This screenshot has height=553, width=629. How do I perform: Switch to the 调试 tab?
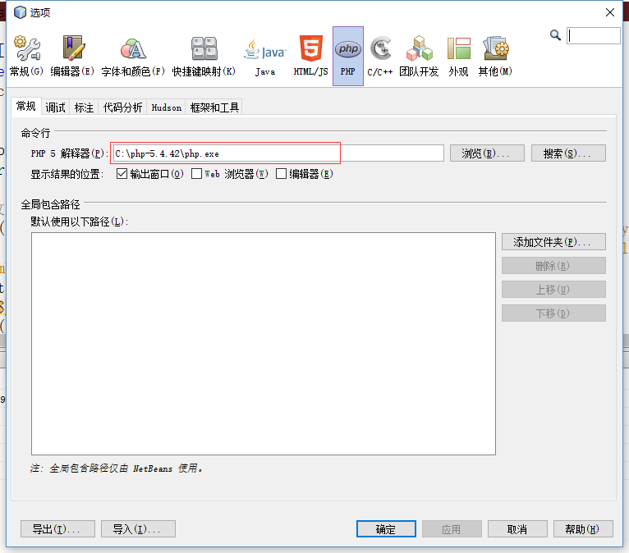pos(55,107)
